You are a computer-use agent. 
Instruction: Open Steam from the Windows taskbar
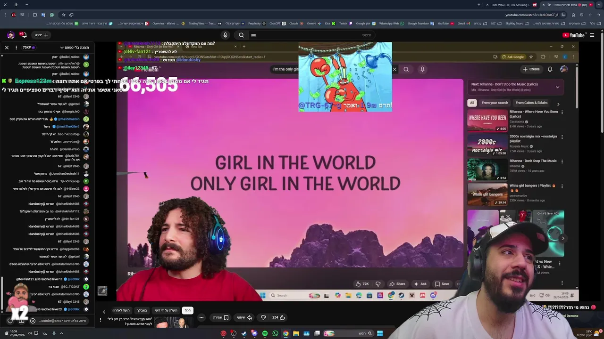(244, 333)
